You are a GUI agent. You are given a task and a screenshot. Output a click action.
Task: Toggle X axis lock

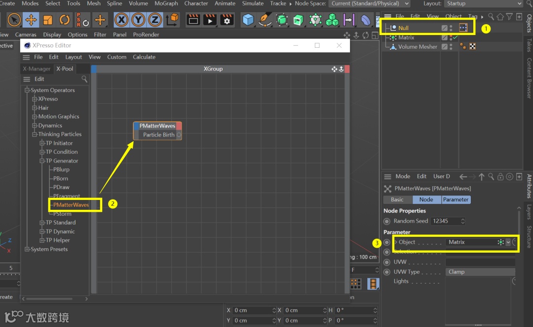(x=122, y=20)
